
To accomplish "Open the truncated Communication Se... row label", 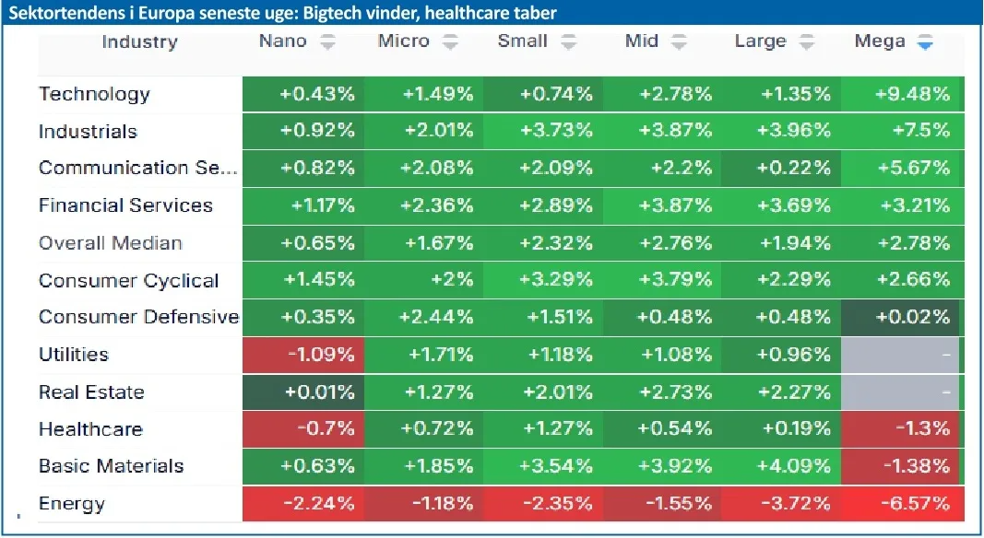I will click(x=138, y=169).
